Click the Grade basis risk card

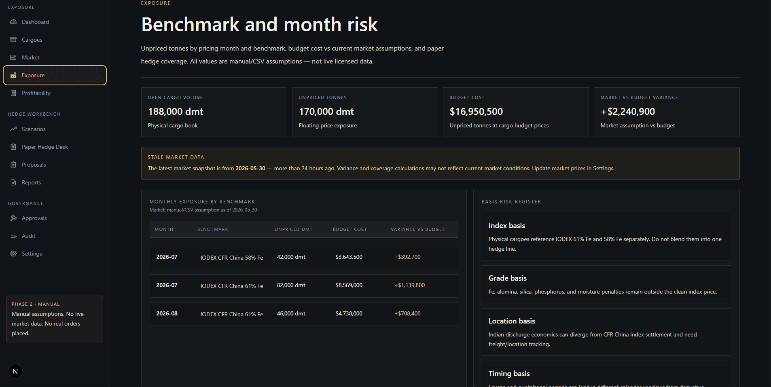click(606, 284)
